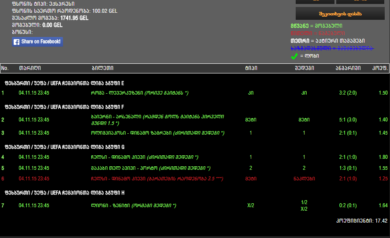The image size is (390, 238).
Task: Click the odds value '1.40'
Action: click(383, 120)
